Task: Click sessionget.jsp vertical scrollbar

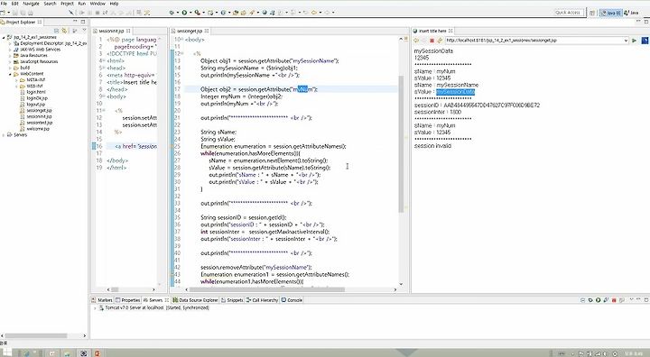Action: [401, 143]
